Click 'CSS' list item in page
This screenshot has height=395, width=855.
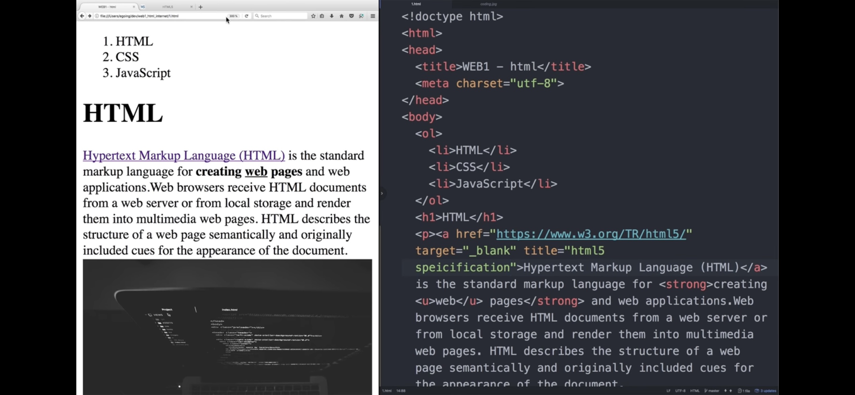pos(127,57)
